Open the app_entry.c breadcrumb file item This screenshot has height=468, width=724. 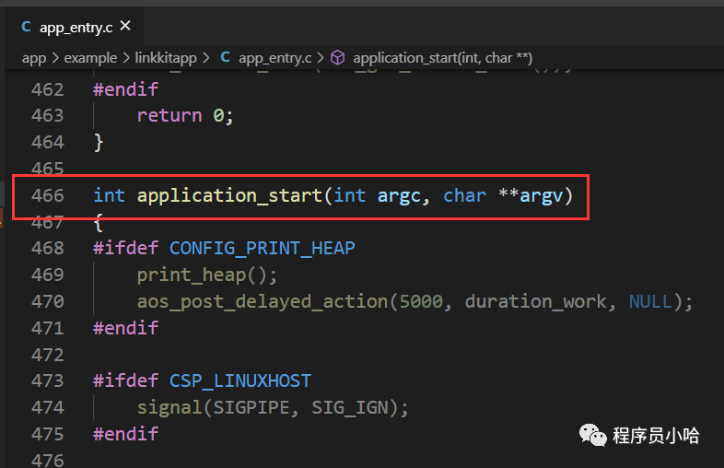coord(276,57)
